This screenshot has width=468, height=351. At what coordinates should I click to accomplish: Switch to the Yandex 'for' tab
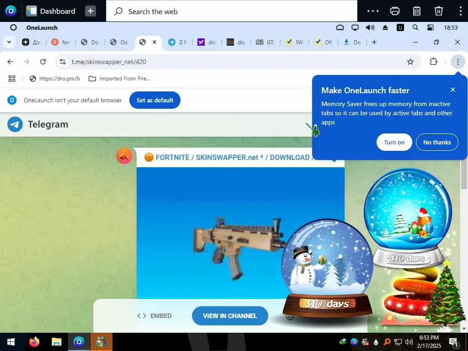pos(61,43)
